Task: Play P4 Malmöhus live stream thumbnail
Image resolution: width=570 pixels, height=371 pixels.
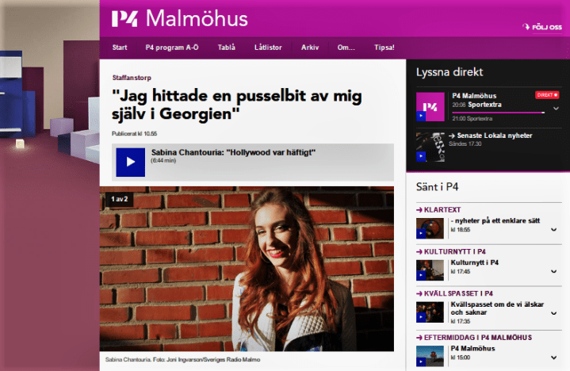Action: click(430, 106)
